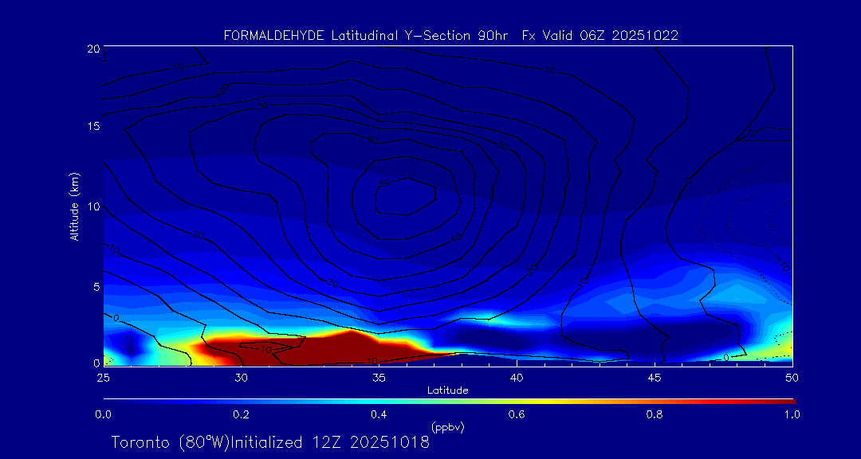Click the latitude 30 tick label
Screen dimensions: 861x459
241,376
